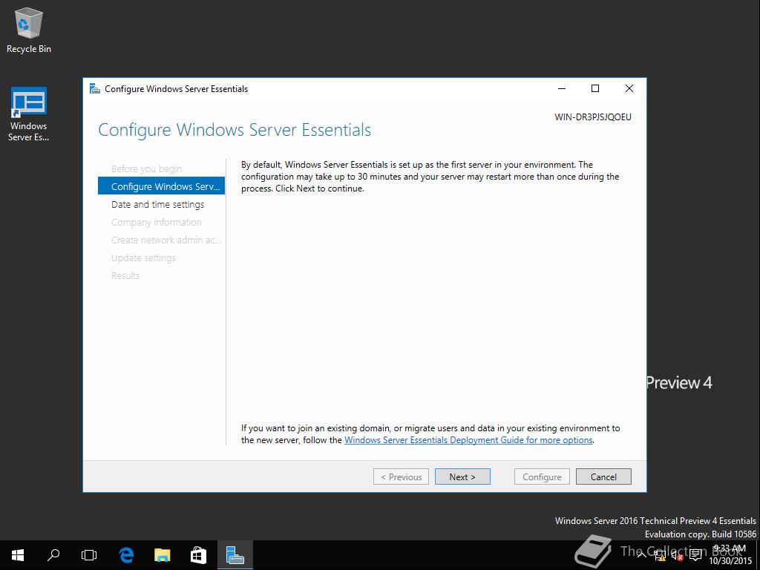Image resolution: width=760 pixels, height=570 pixels.
Task: Click the Next button
Action: coord(462,476)
